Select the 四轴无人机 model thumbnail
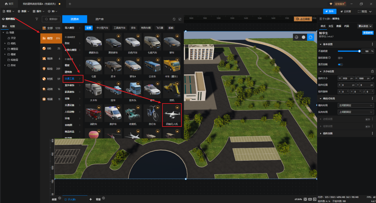376x203 pixels. point(172,115)
